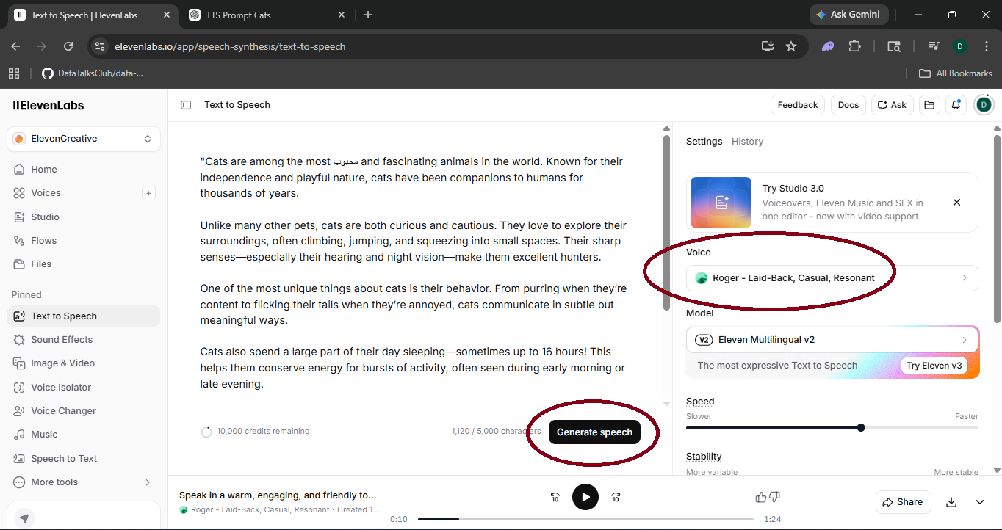1002x530 pixels.
Task: Bookmark this page with star icon
Action: pyautogui.click(x=791, y=46)
